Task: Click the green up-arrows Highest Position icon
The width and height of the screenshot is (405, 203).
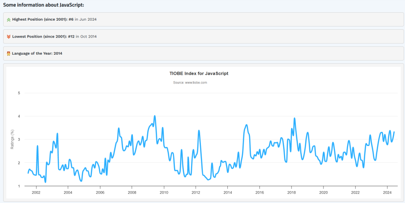Action: [x=9, y=20]
